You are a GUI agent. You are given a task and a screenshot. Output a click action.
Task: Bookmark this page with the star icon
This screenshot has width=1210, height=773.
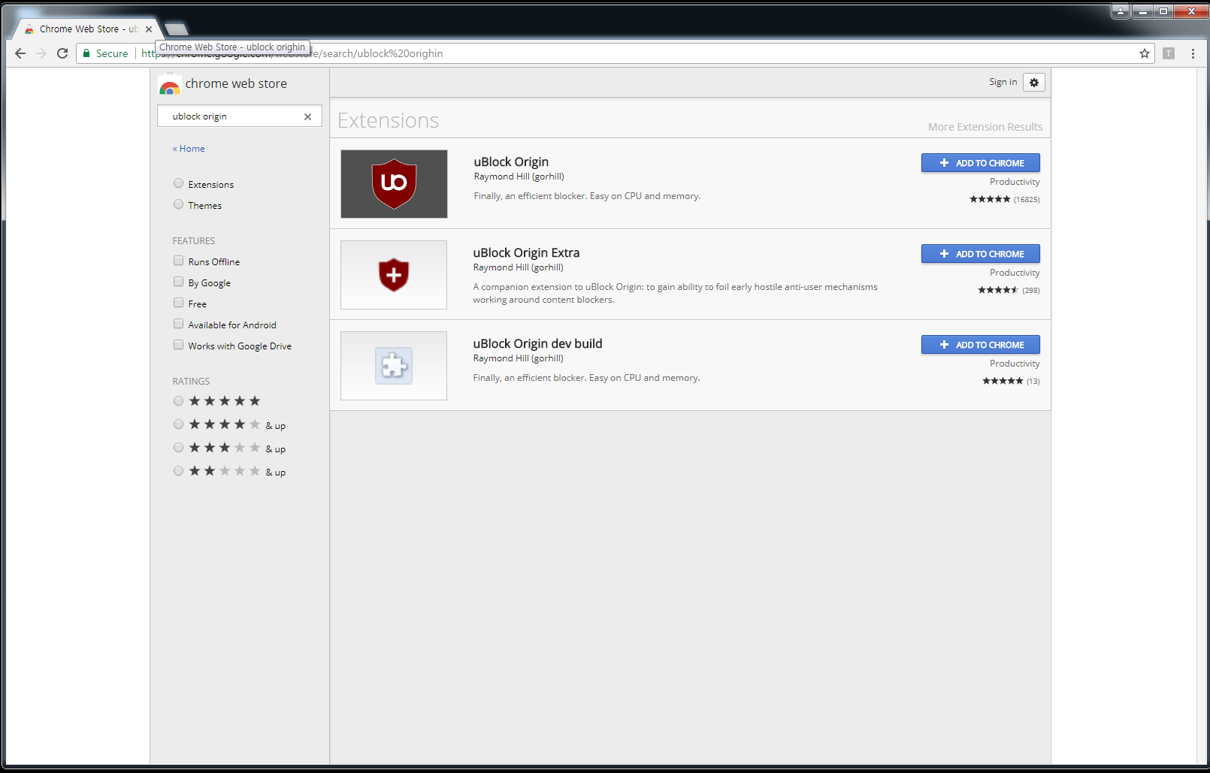pyautogui.click(x=1145, y=53)
